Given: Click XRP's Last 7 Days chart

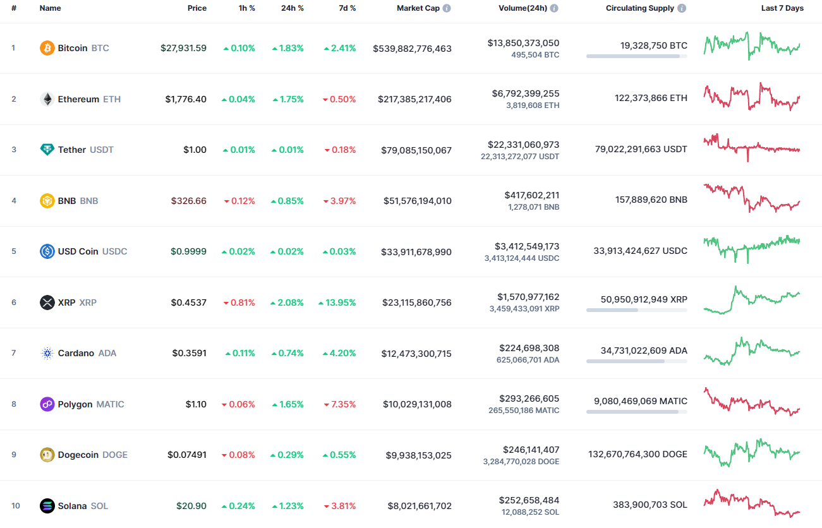Looking at the screenshot, I should click(x=751, y=302).
